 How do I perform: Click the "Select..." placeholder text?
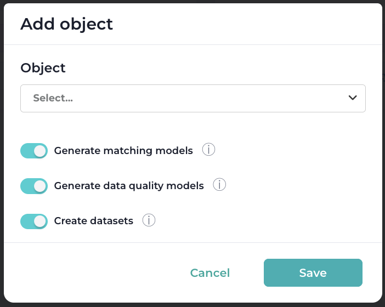[x=53, y=99]
